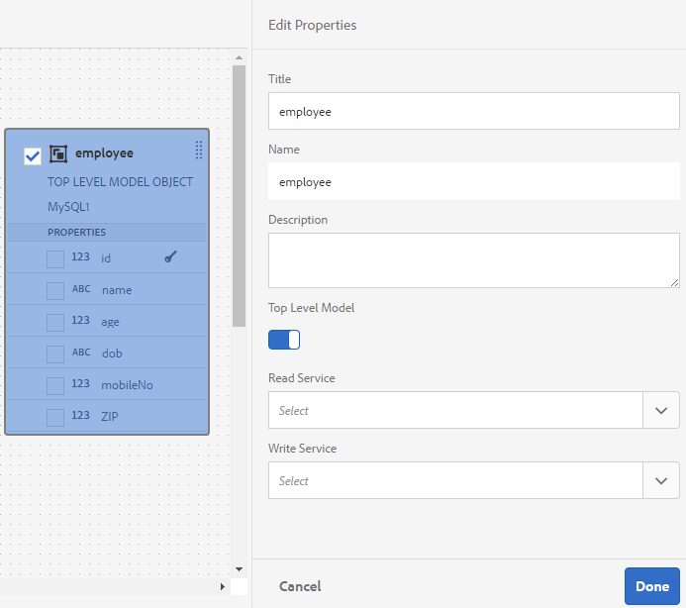Click the drag handle dots on the employee card

pos(199,151)
